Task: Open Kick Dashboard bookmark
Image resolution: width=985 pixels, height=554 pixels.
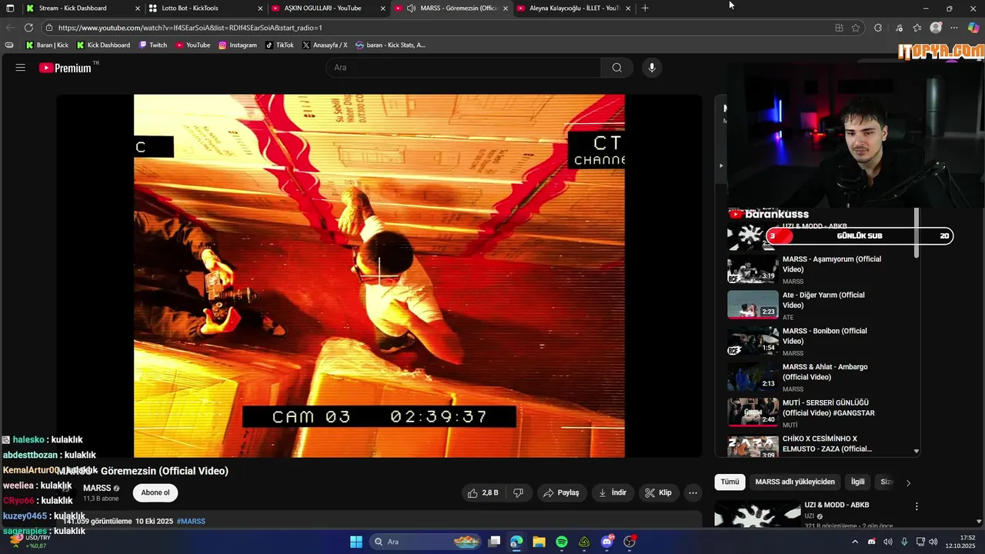Action: [x=103, y=45]
